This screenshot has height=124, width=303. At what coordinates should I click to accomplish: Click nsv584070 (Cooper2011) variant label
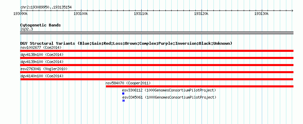(x=128, y=83)
